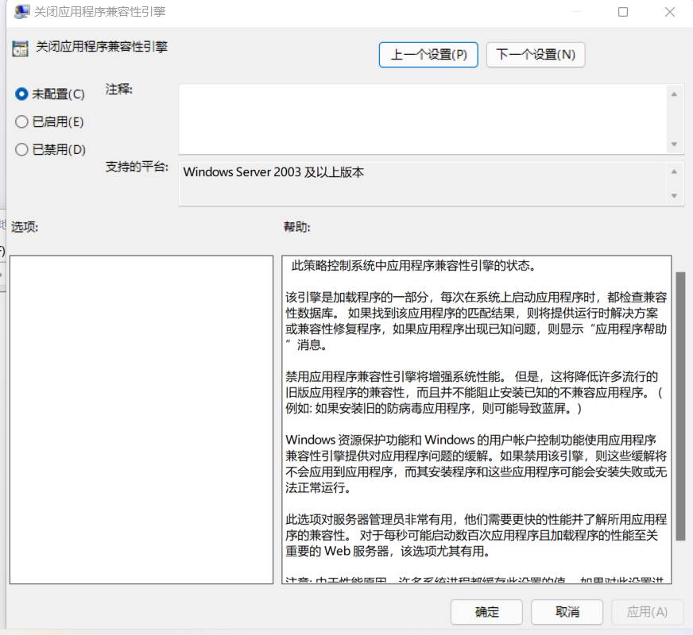Click the 确定 button to confirm
The width and height of the screenshot is (693, 635).
coord(486,612)
